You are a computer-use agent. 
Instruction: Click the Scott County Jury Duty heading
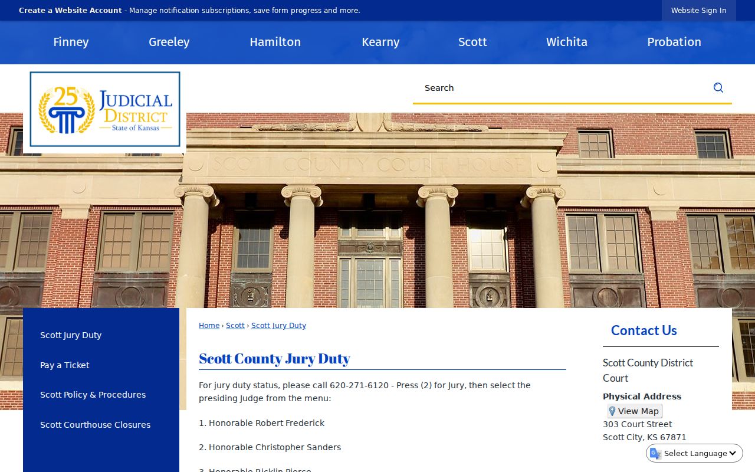tap(274, 359)
